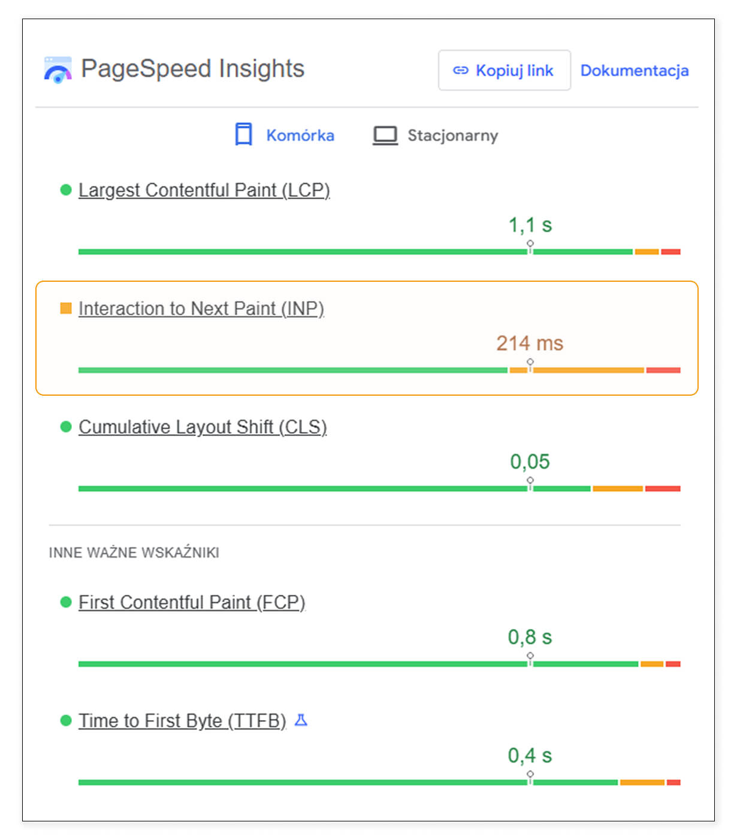The image size is (737, 840).
Task: Click the laptop icon beside Stacjonarny
Action: 385,136
